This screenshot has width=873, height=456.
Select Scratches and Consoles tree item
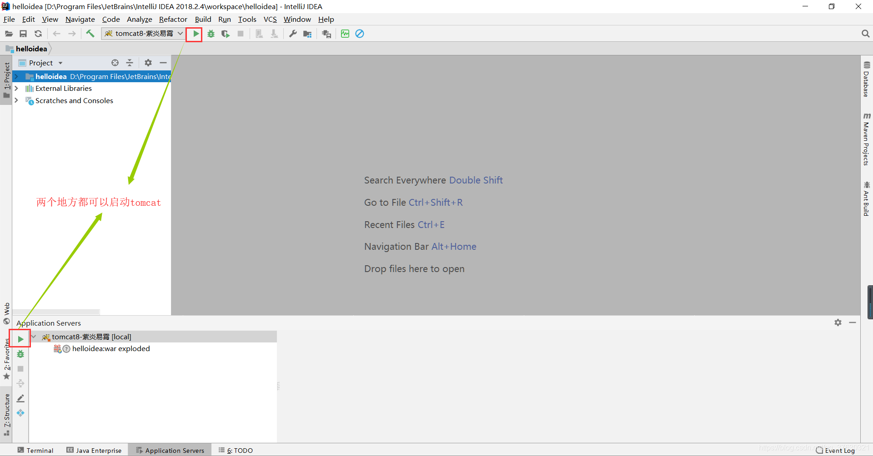tap(74, 100)
